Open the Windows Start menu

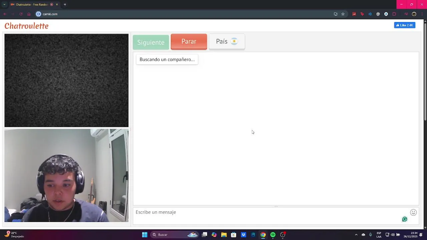coord(144,235)
